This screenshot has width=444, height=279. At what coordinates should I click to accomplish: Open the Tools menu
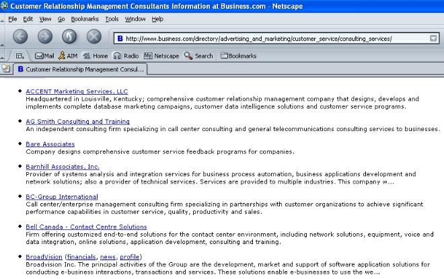[112, 19]
